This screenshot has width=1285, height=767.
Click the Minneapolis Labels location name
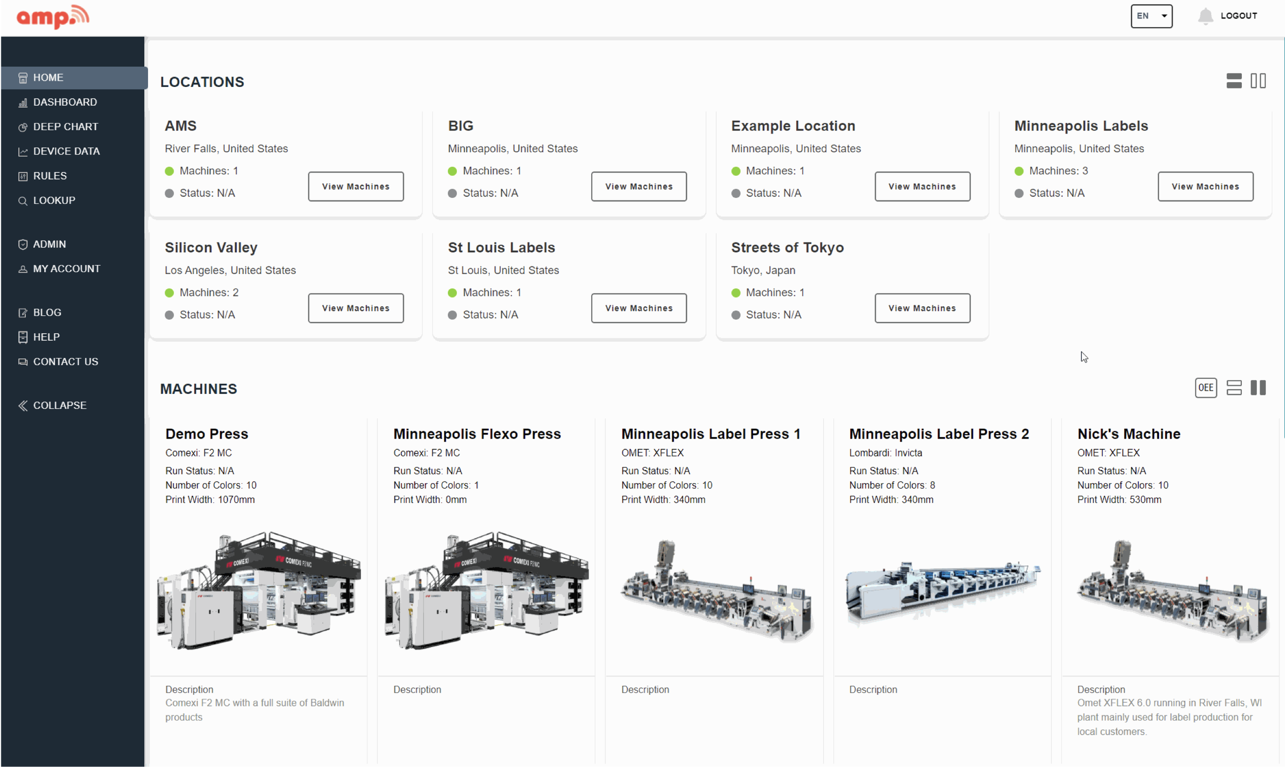1080,126
